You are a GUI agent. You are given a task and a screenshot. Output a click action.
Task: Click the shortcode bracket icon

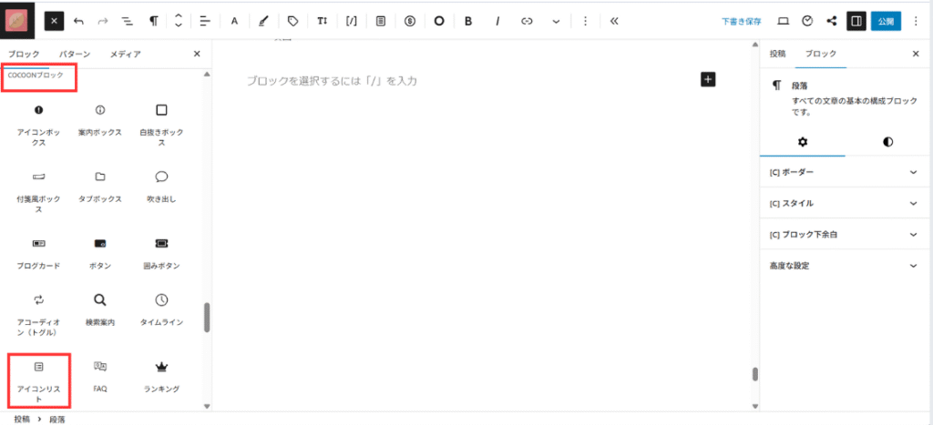click(x=351, y=21)
